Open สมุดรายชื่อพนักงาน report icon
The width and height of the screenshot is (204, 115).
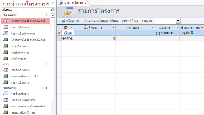[x=6, y=113]
